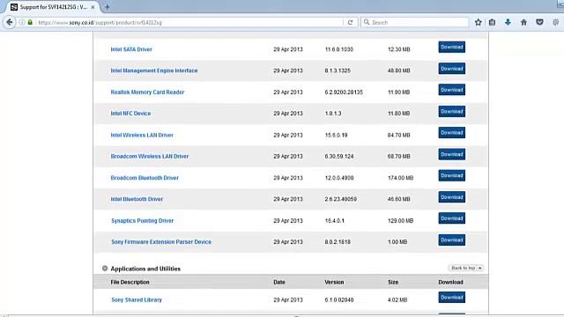This screenshot has width=564, height=317.
Task: Collapse Applications and Utilities section bullet
Action: pos(105,268)
